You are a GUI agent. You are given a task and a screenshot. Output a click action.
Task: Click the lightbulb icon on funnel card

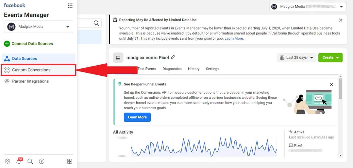[120, 84]
